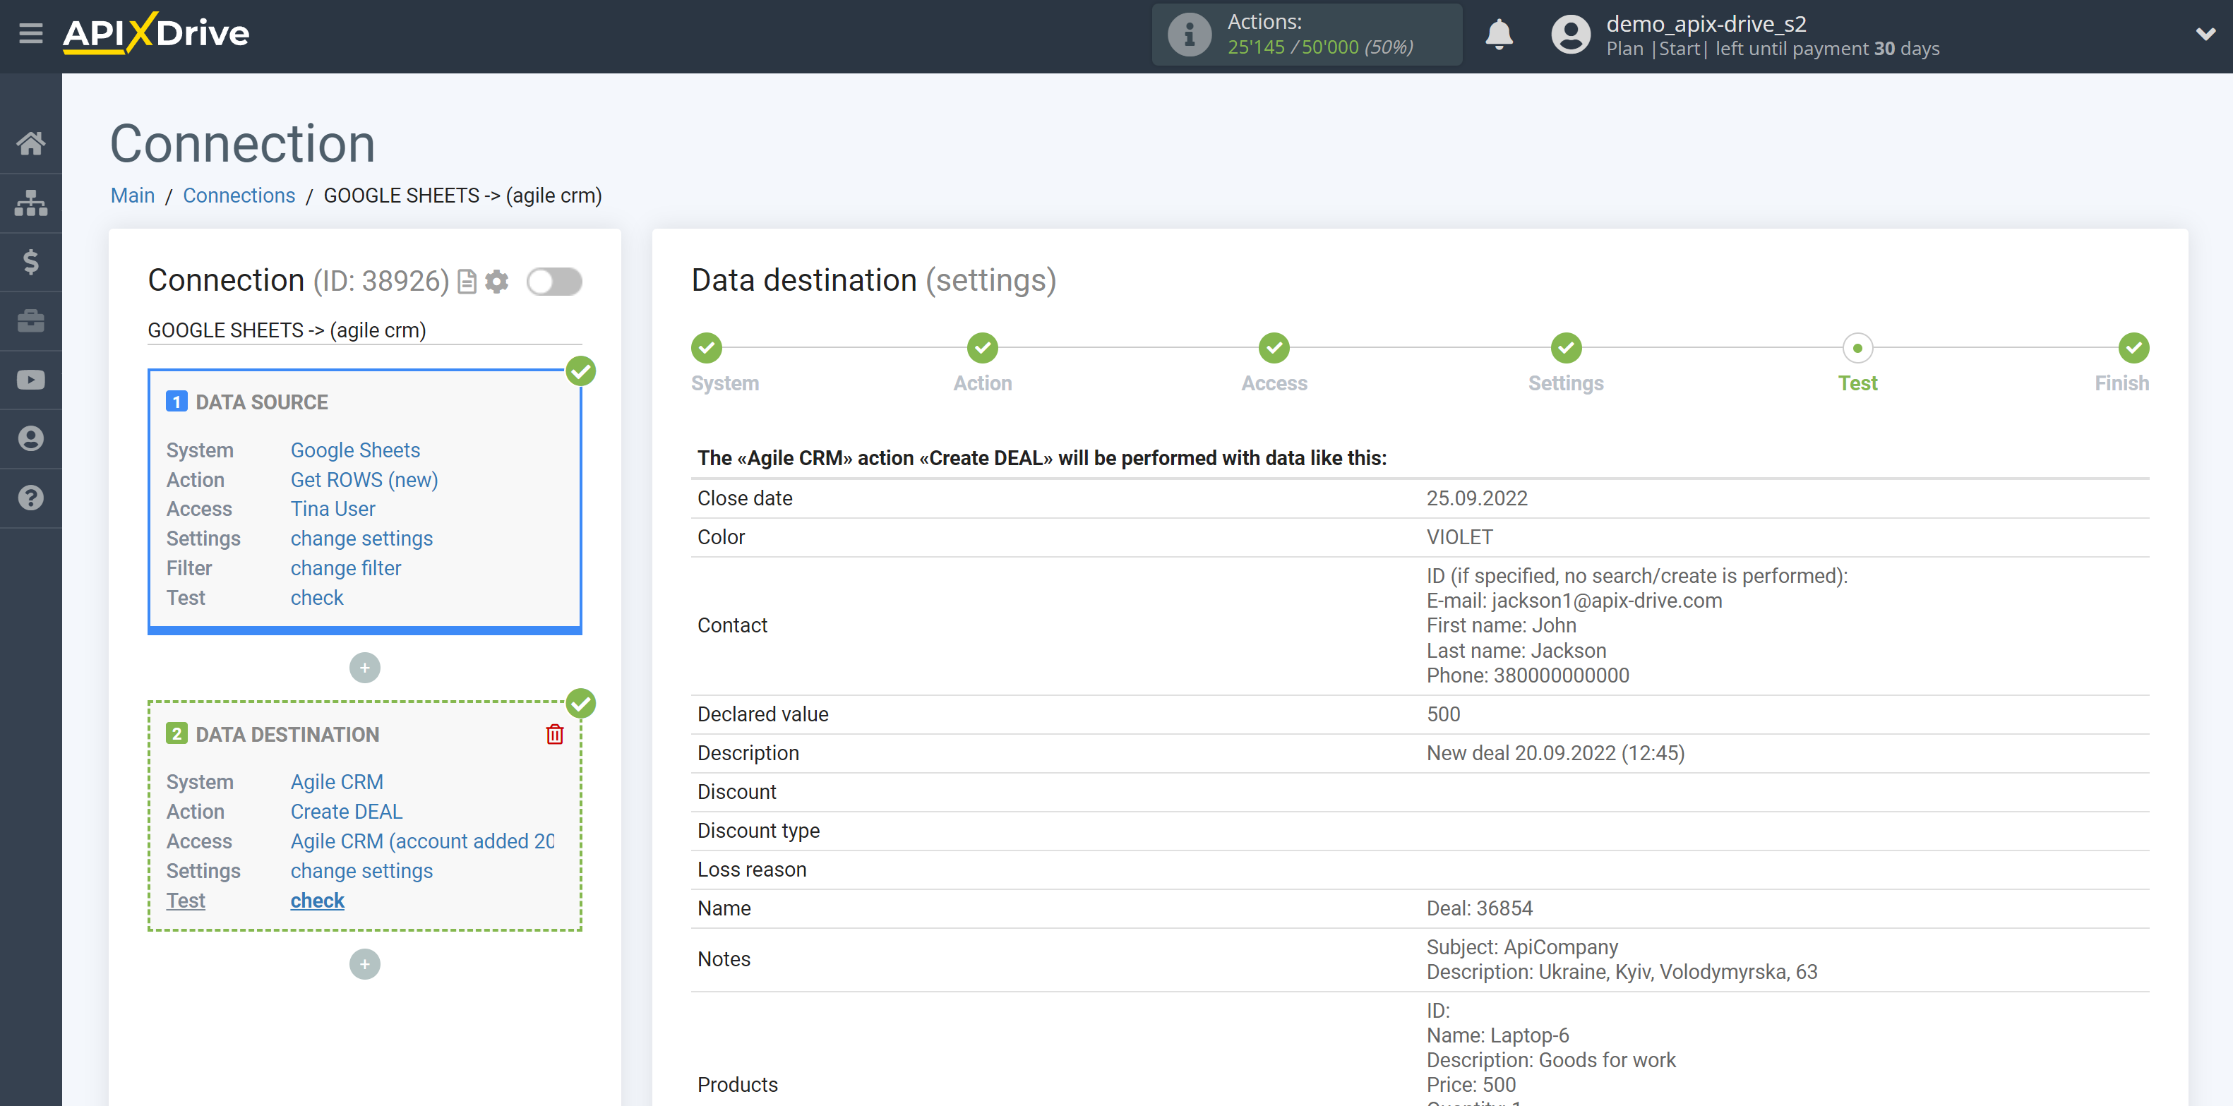Open the notifications bell
Image resolution: width=2233 pixels, height=1106 pixels.
[1499, 35]
